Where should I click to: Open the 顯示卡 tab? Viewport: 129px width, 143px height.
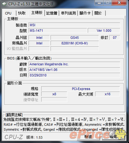85,13
